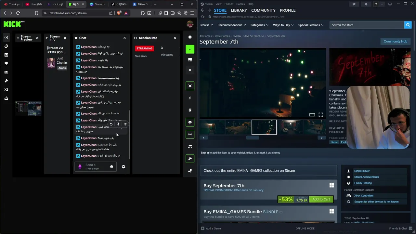
Task: Switch to the Starred browser tab
Action: [x=97, y=4]
